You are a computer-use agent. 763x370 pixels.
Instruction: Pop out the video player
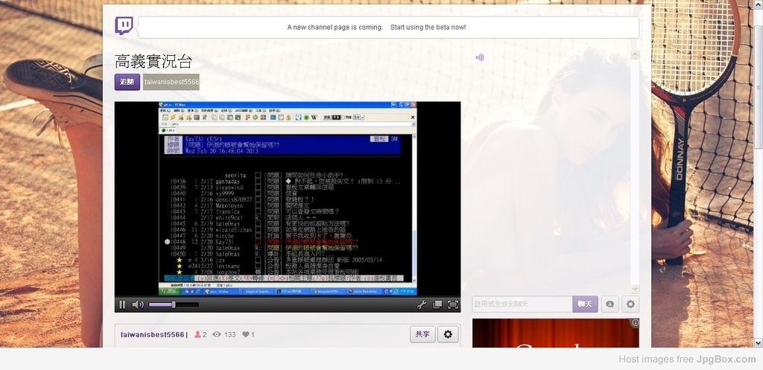tap(437, 304)
